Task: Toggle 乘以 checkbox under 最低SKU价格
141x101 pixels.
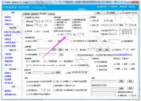Action: pos(59,34)
